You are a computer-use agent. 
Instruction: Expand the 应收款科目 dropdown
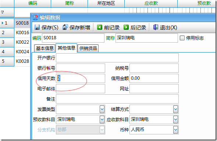[175, 119]
